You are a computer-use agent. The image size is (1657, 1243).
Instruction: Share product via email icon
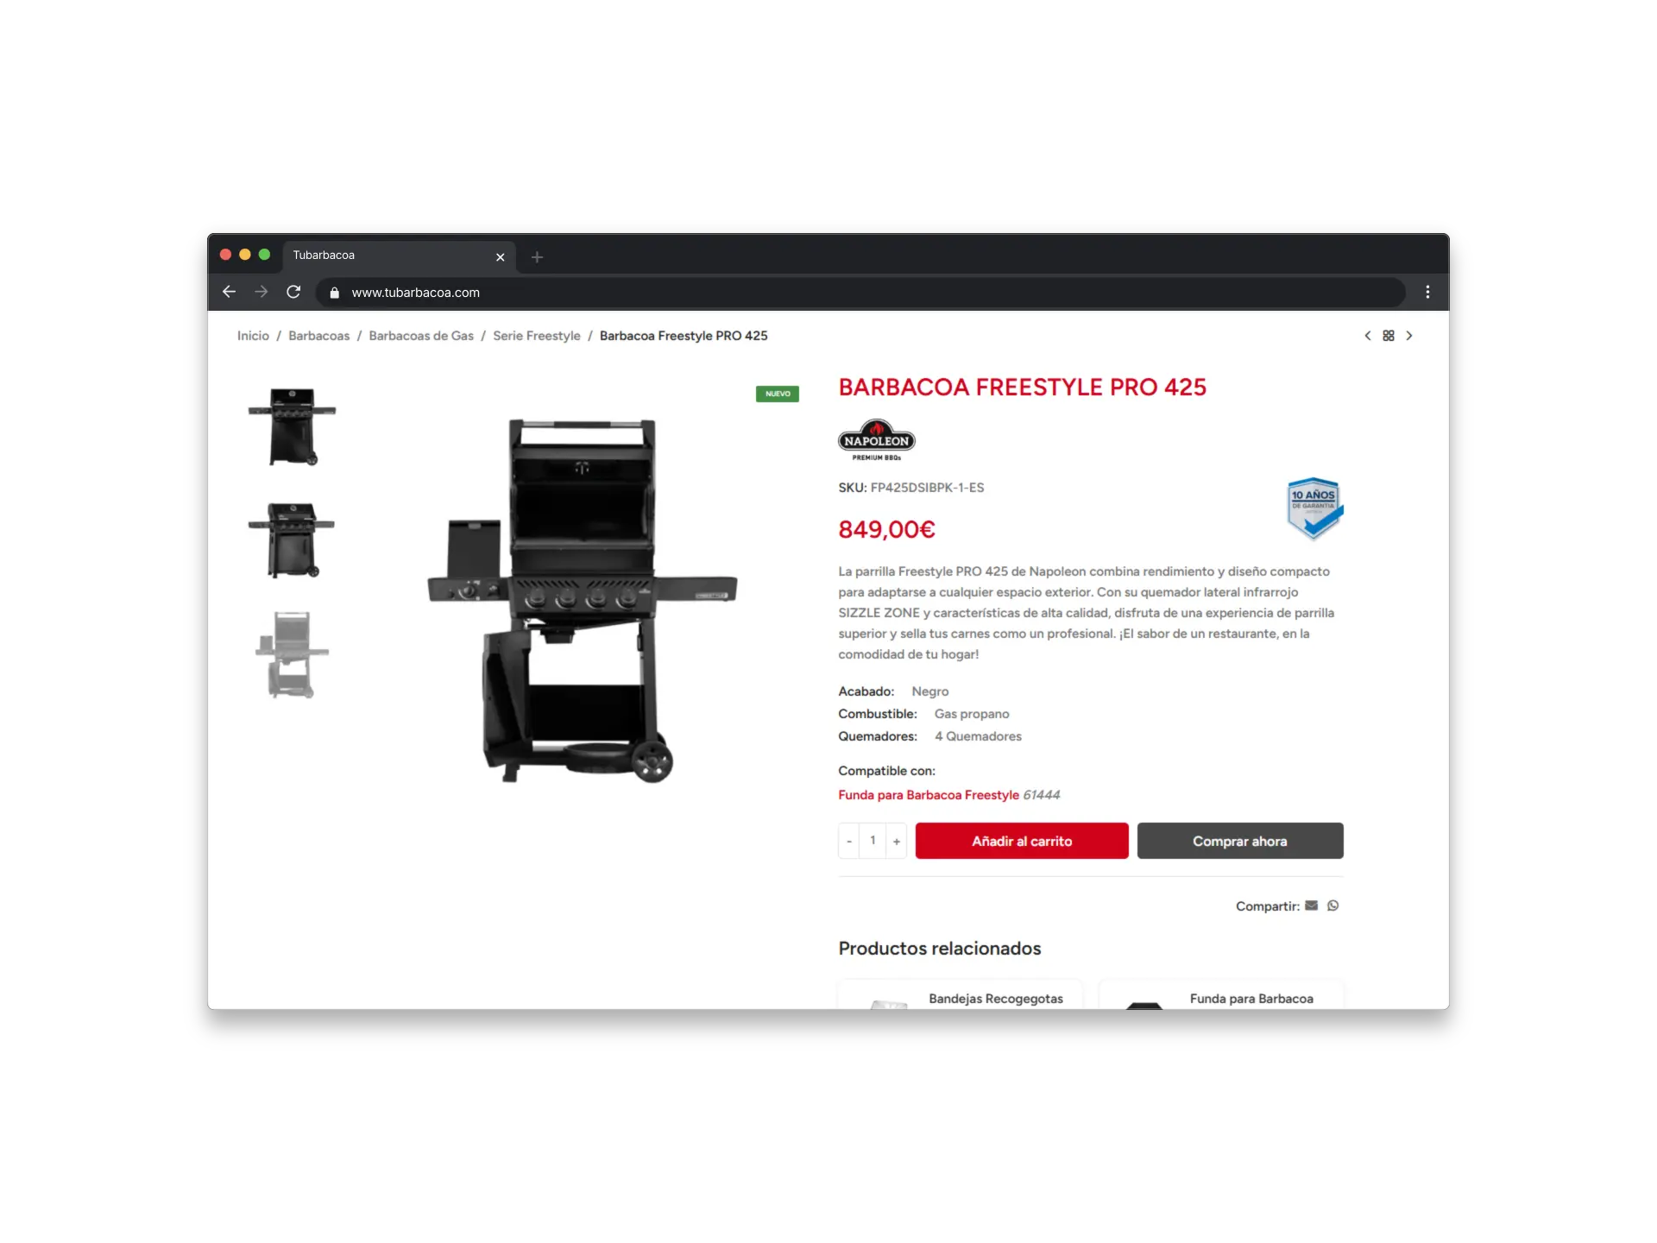pyautogui.click(x=1312, y=905)
